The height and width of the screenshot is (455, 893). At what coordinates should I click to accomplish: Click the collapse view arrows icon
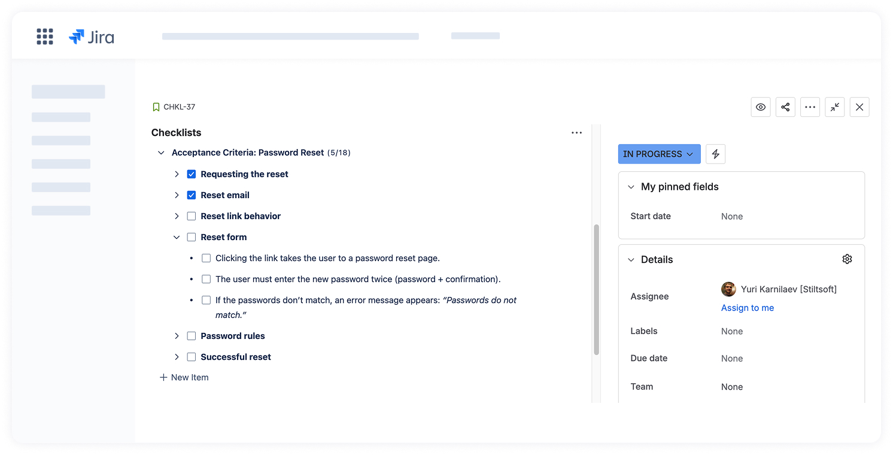(834, 107)
